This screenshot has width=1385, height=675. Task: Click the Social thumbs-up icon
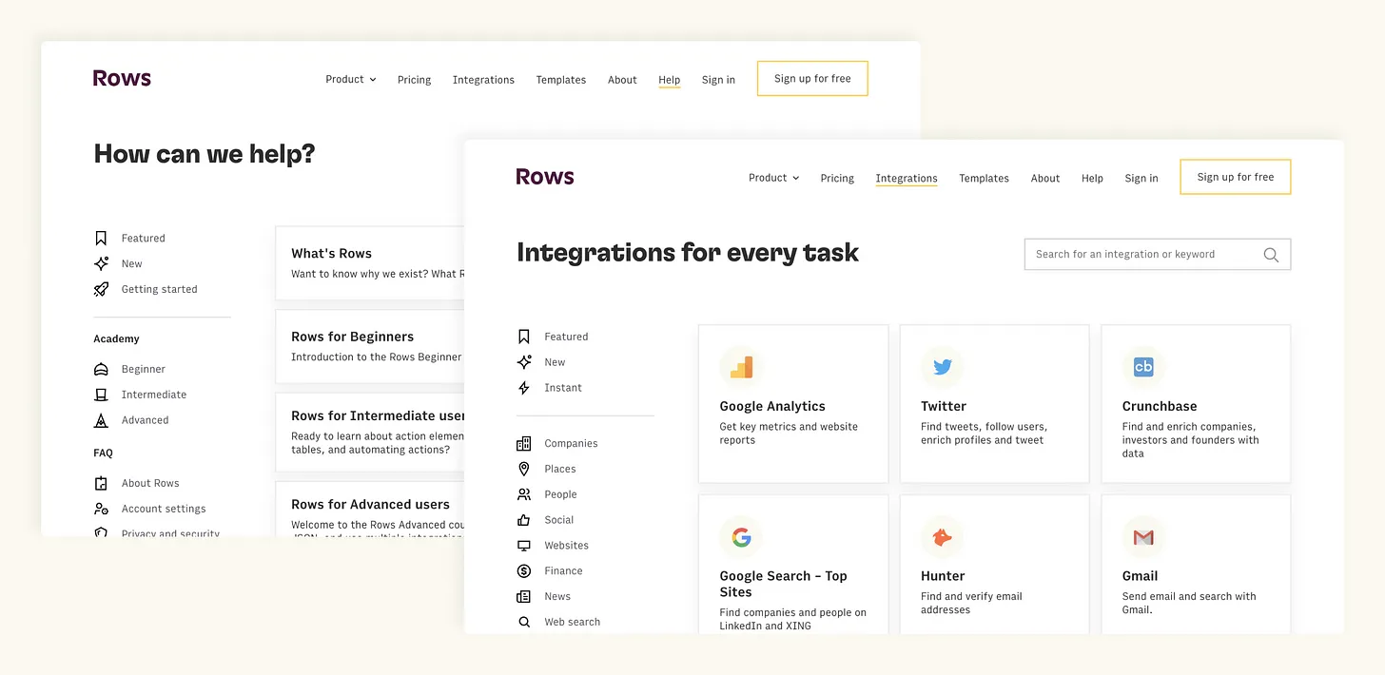tap(524, 520)
